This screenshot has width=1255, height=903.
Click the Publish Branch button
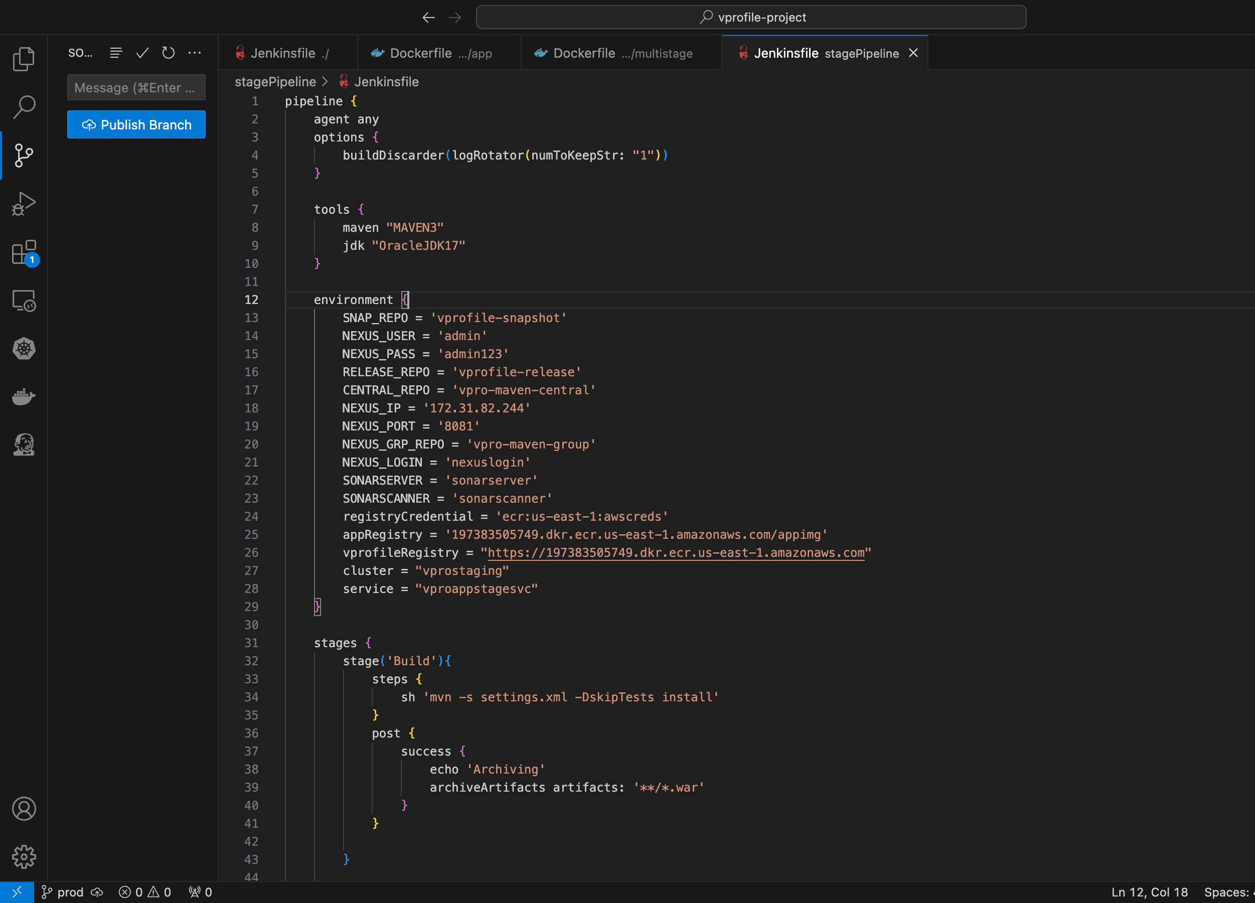click(136, 124)
